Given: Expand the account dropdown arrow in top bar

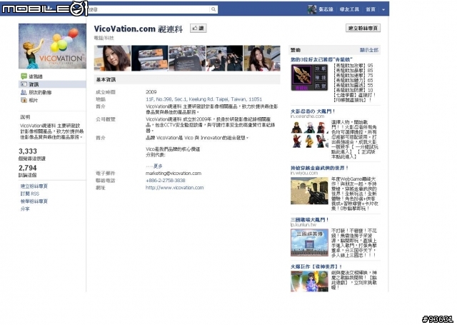Looking at the screenshot, I should tap(383, 9).
